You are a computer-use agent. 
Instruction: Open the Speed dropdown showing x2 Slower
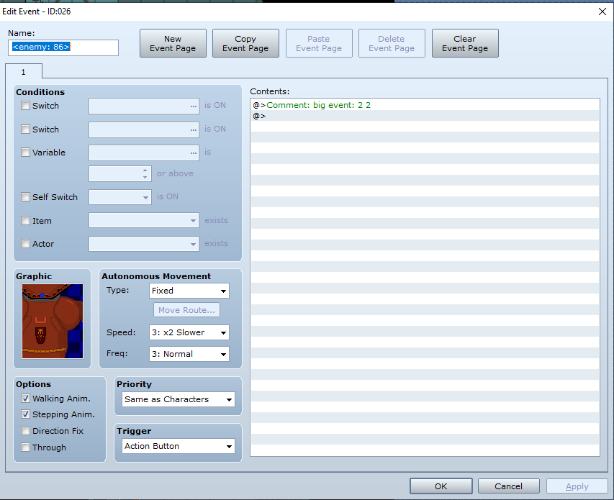click(189, 332)
